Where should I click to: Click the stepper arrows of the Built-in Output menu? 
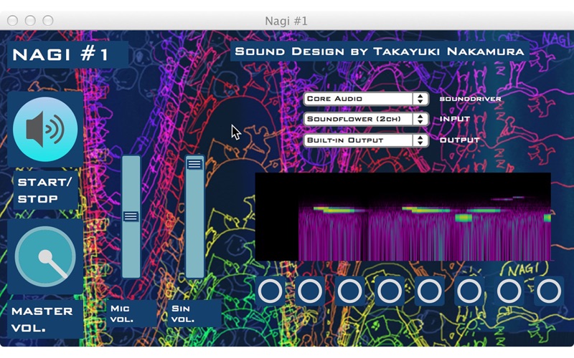[420, 140]
